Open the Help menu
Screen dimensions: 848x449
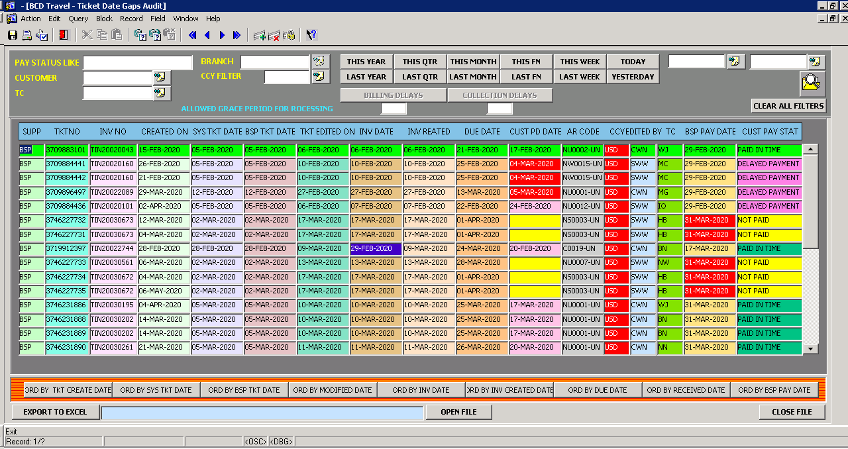point(213,19)
